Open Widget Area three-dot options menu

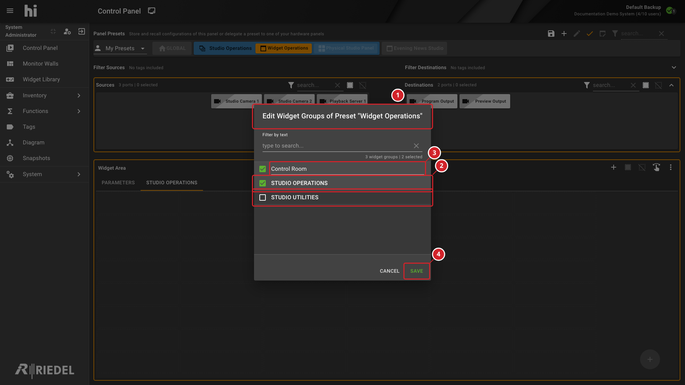tap(671, 167)
